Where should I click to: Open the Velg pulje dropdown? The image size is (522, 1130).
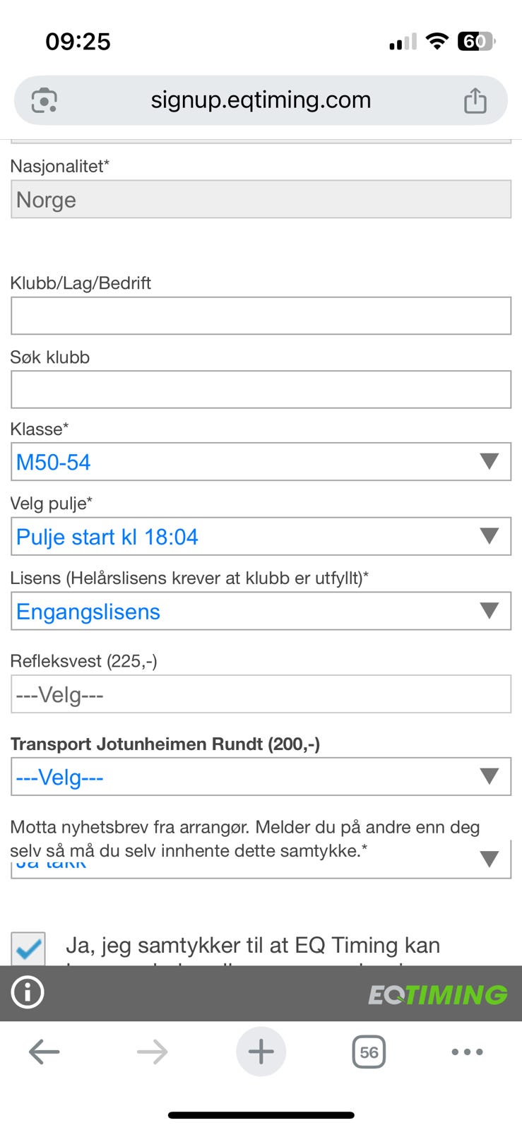pos(261,537)
